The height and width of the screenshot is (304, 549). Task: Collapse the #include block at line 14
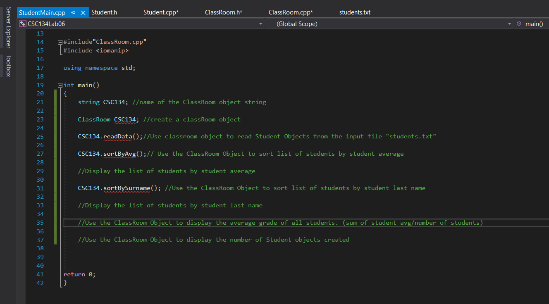click(x=60, y=42)
